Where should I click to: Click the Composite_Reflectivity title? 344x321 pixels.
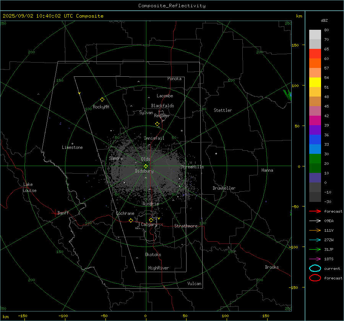[x=172, y=6]
